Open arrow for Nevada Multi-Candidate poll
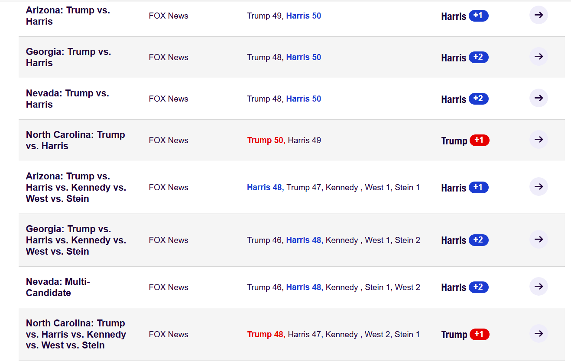Screen dimensions: 571x364 coord(539,287)
